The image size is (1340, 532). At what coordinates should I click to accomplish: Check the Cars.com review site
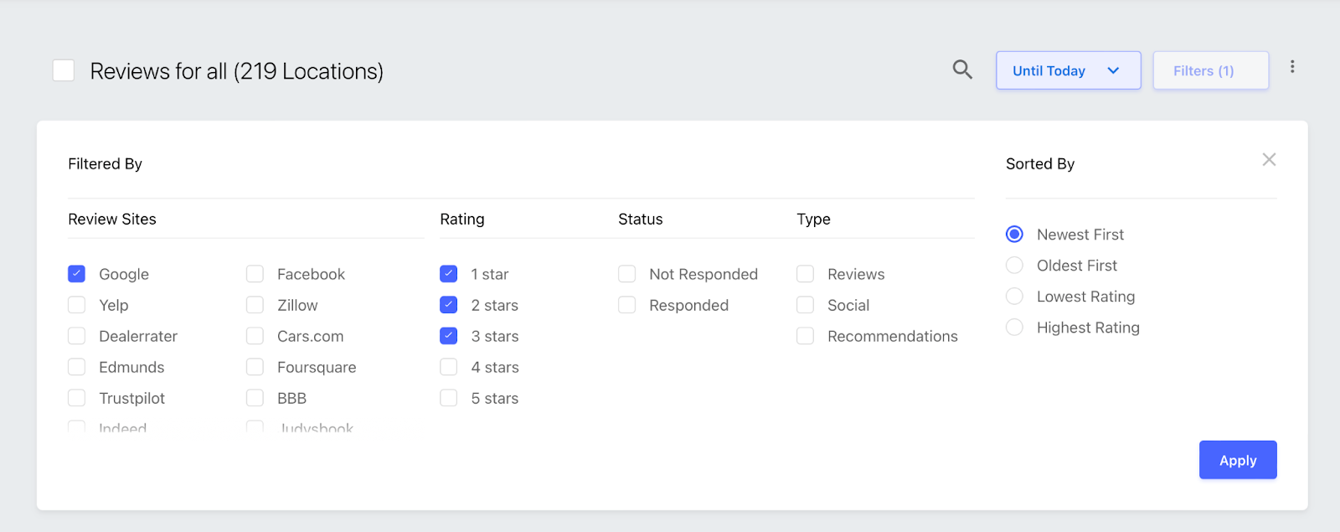point(255,336)
